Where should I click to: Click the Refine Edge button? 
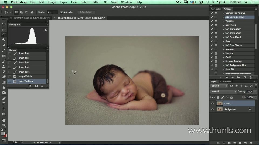[86, 12]
